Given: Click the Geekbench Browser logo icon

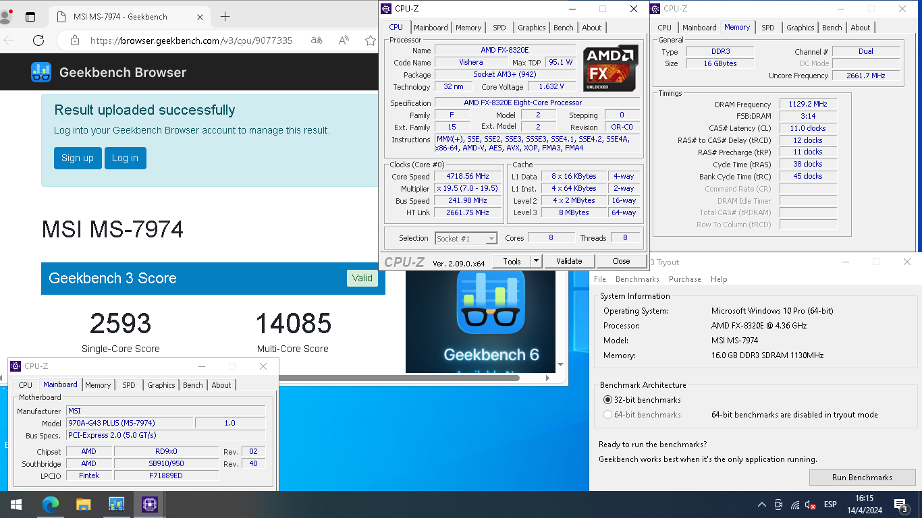Looking at the screenshot, I should [41, 72].
